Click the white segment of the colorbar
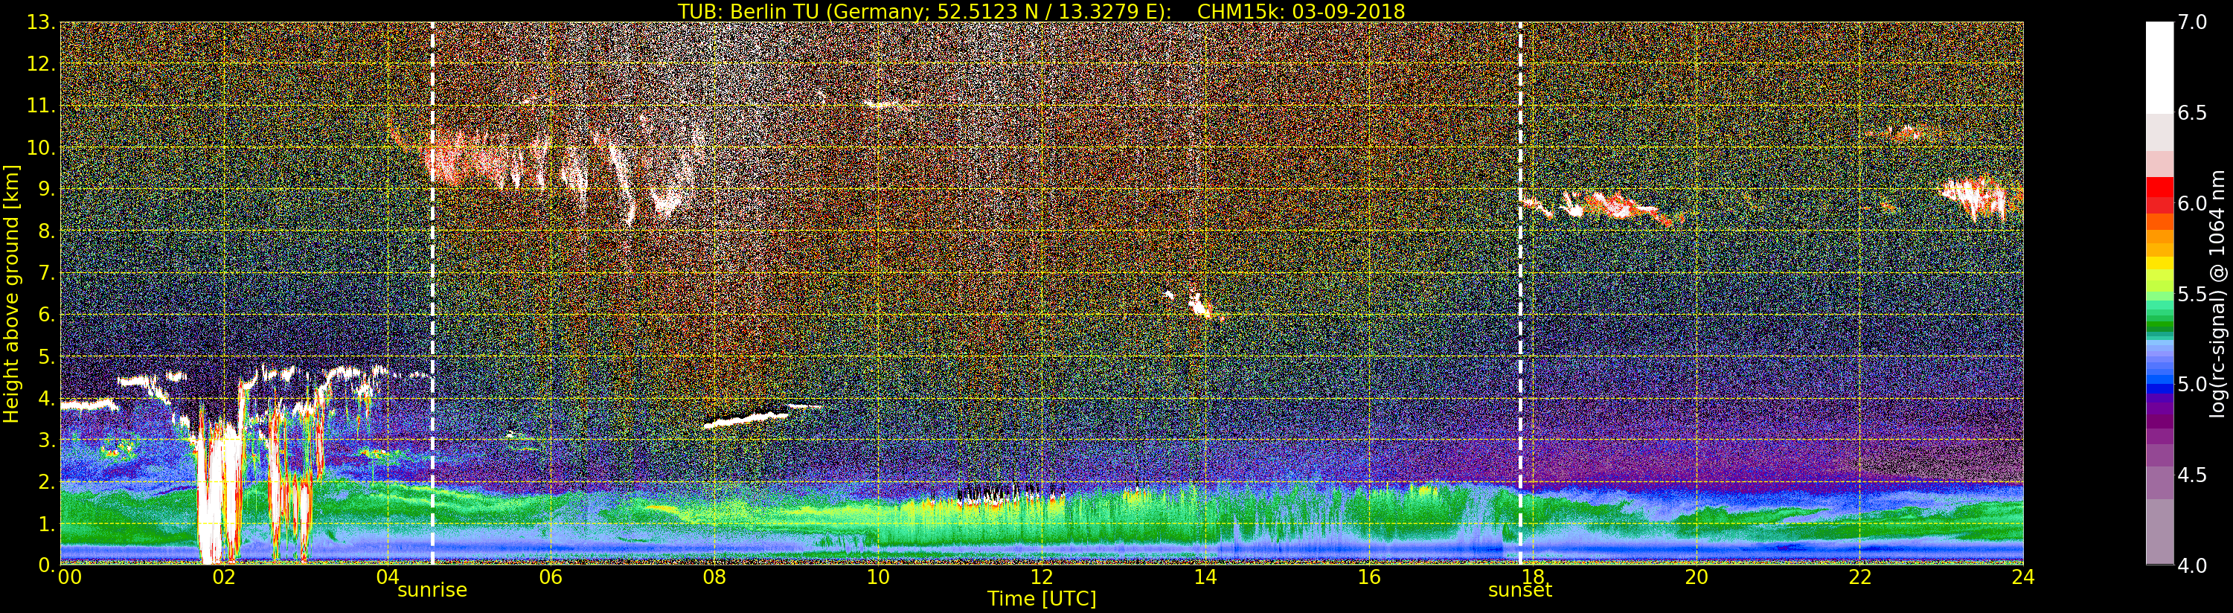2233x613 pixels. (2159, 68)
